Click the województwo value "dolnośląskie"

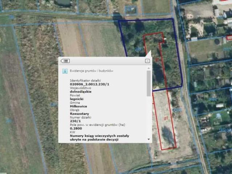point(81,92)
